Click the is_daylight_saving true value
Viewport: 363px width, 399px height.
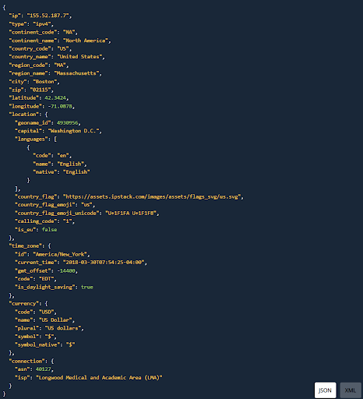pyautogui.click(x=87, y=287)
